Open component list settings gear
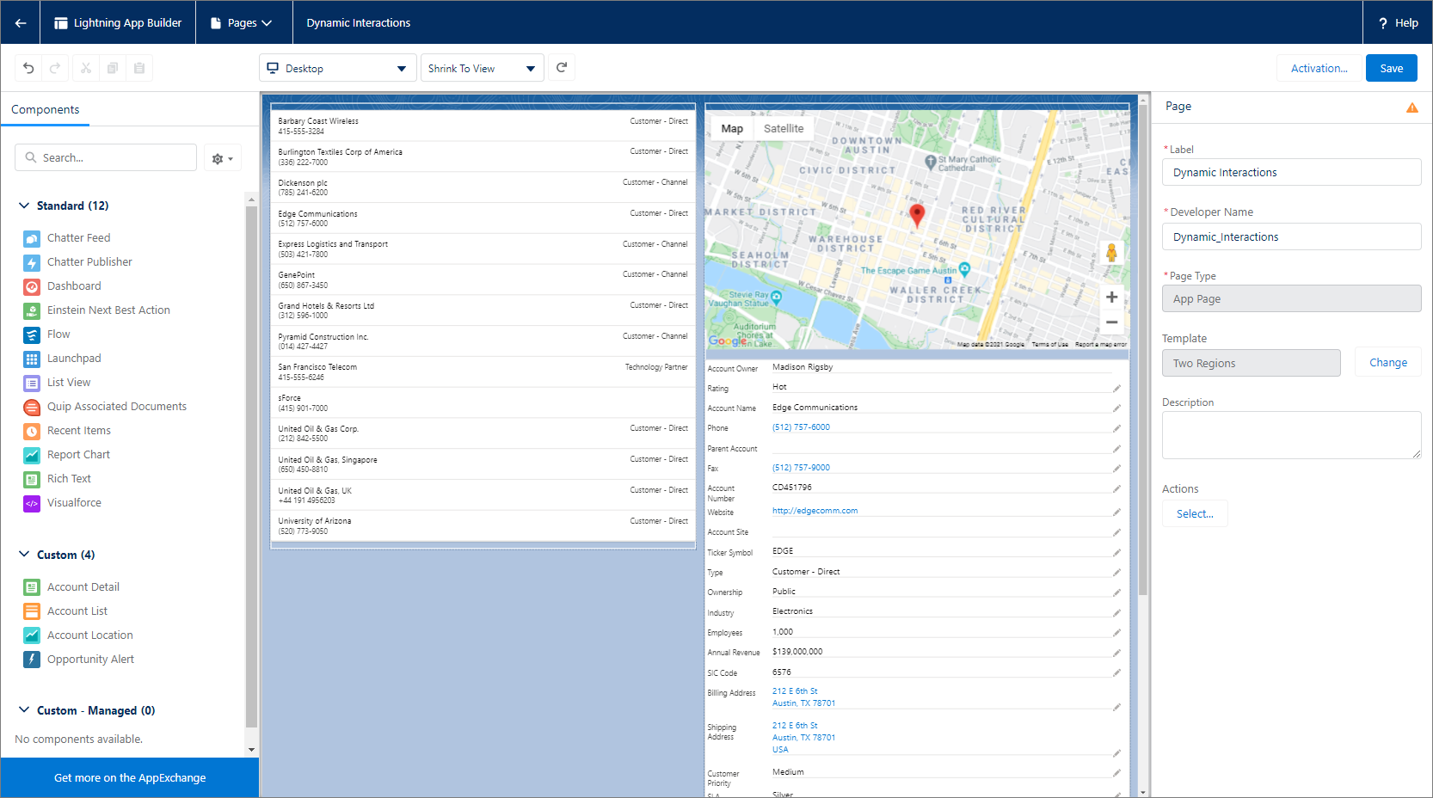 click(223, 158)
